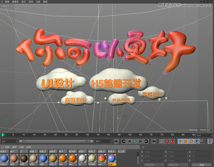Click stepper of start frame 0 F field
Screen dimensions: 214x167
coord(17,141)
